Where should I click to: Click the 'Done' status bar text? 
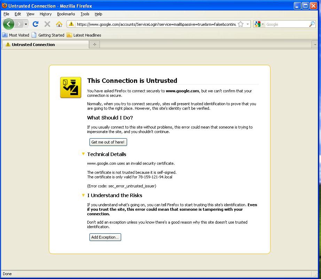[x=7, y=274]
